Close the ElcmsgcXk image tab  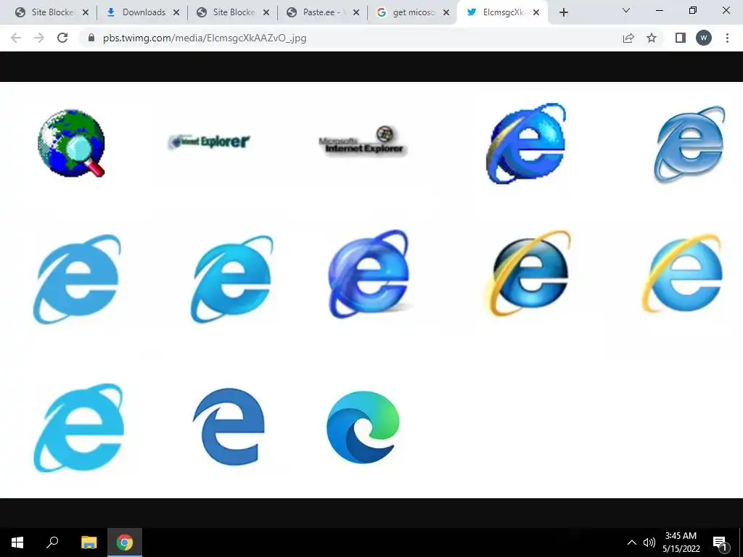pos(536,13)
